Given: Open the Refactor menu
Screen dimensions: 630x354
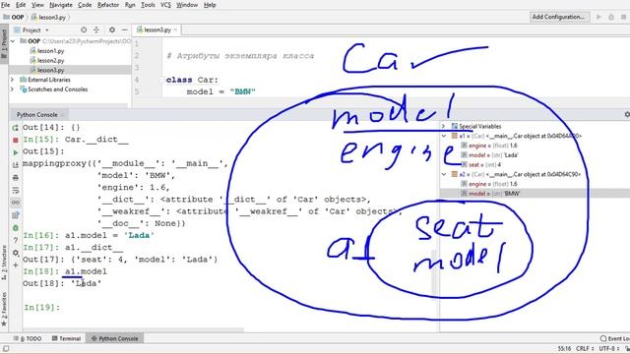Looking at the screenshot, I should [108, 5].
